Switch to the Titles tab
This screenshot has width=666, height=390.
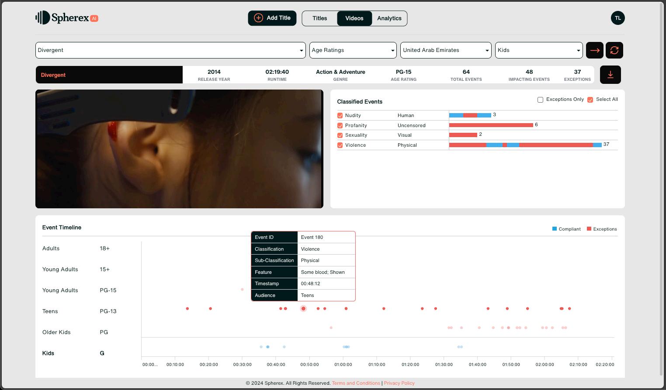coord(320,18)
